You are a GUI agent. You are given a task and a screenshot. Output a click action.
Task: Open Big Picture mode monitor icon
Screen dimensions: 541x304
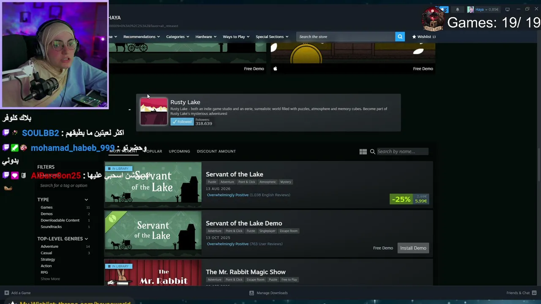pos(507,9)
